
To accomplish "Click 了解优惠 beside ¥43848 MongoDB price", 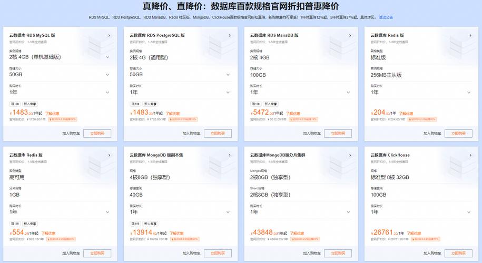I will point(297,233).
